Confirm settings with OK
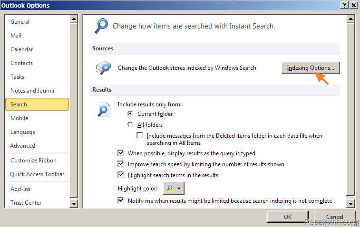 [x=287, y=217]
